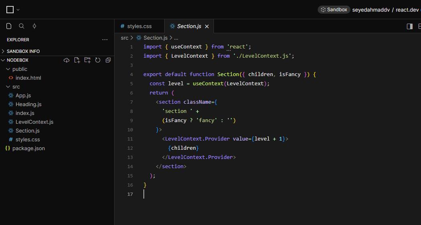This screenshot has width=421, height=225.
Task: Open the CodeSandbox square menu icon
Action: [10, 10]
